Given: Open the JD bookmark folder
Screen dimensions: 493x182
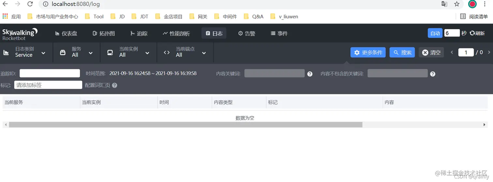Looking at the screenshot, I should (x=118, y=17).
